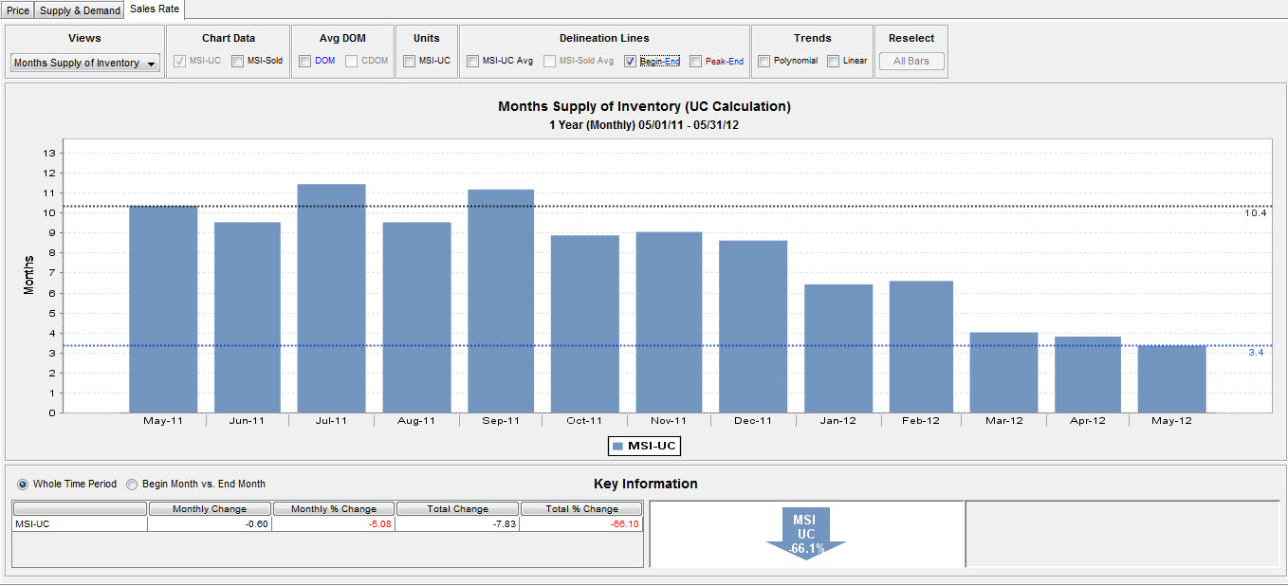The width and height of the screenshot is (1288, 586).
Task: Select the Aug-11 bar in chart
Action: click(x=416, y=318)
